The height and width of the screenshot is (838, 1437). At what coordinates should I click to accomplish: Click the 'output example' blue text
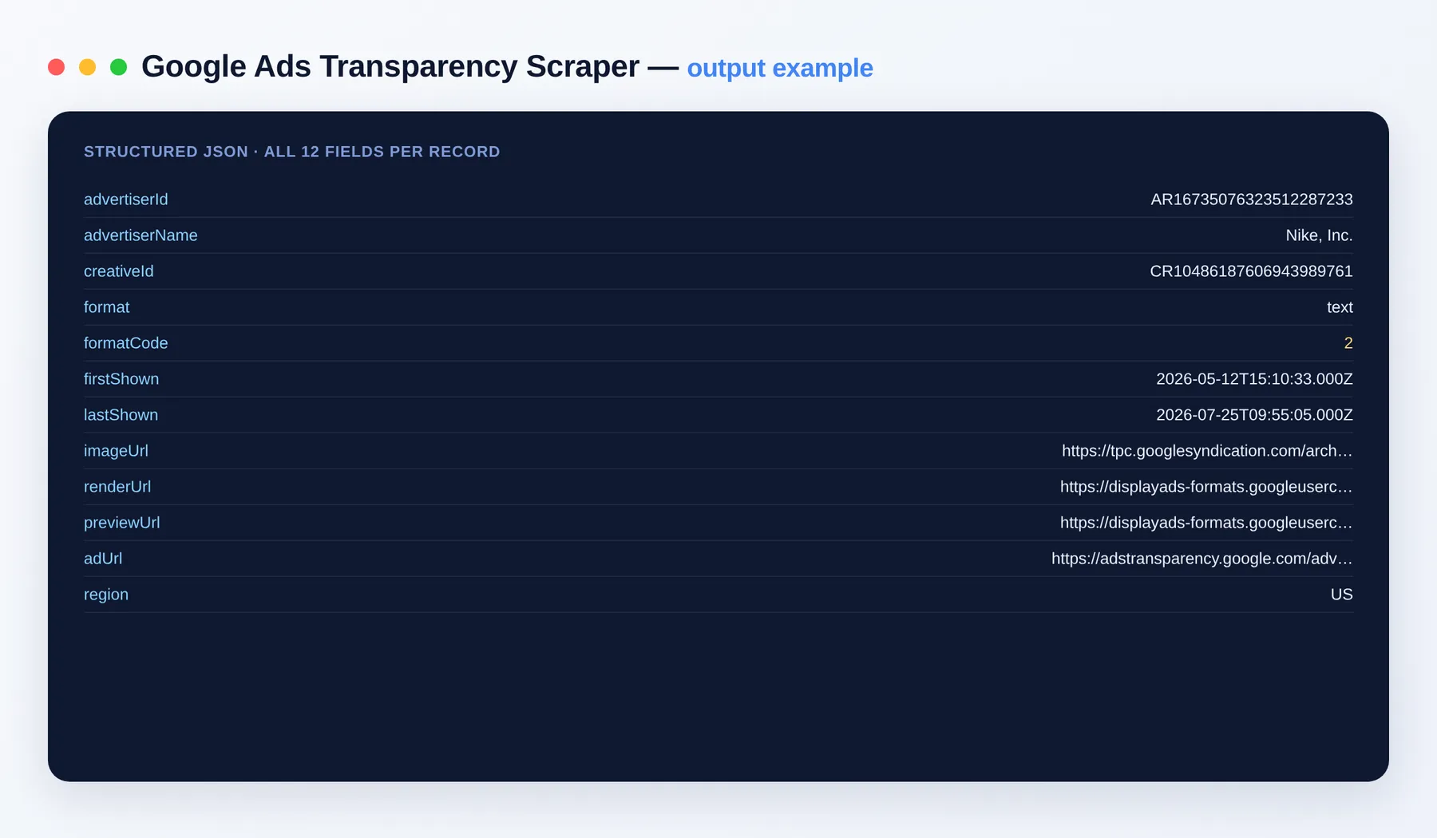tap(780, 69)
